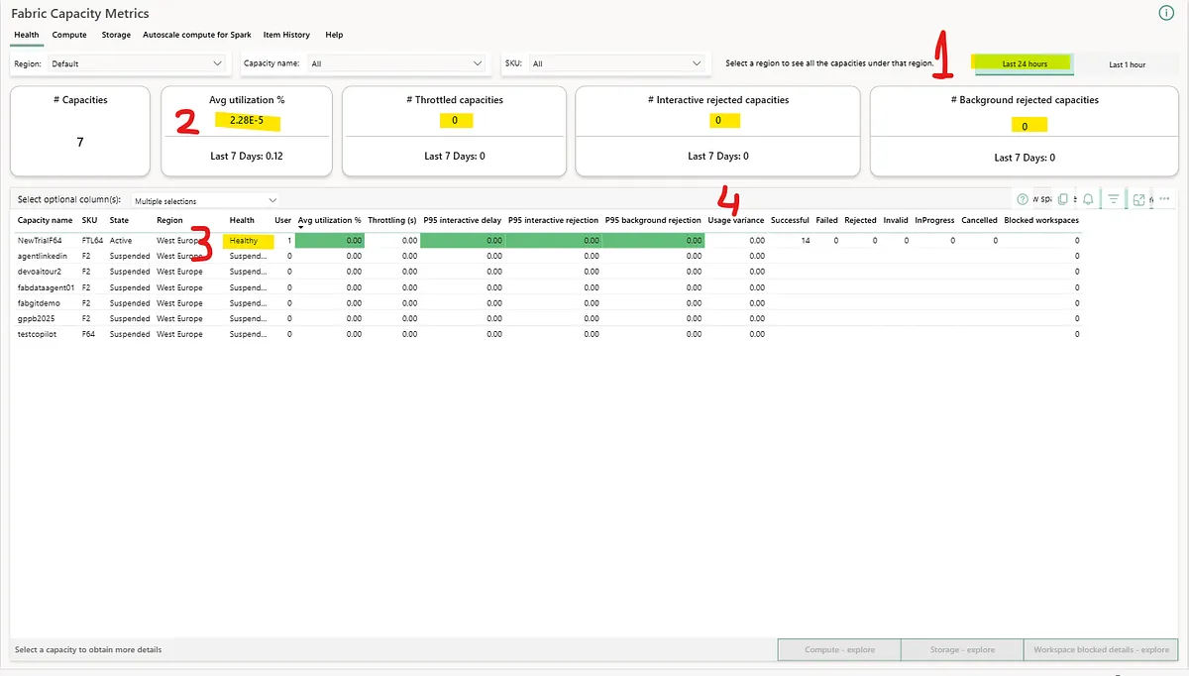Click the Avg utilization % card value 2.28E-5
The width and height of the screenshot is (1189, 676).
[248, 123]
